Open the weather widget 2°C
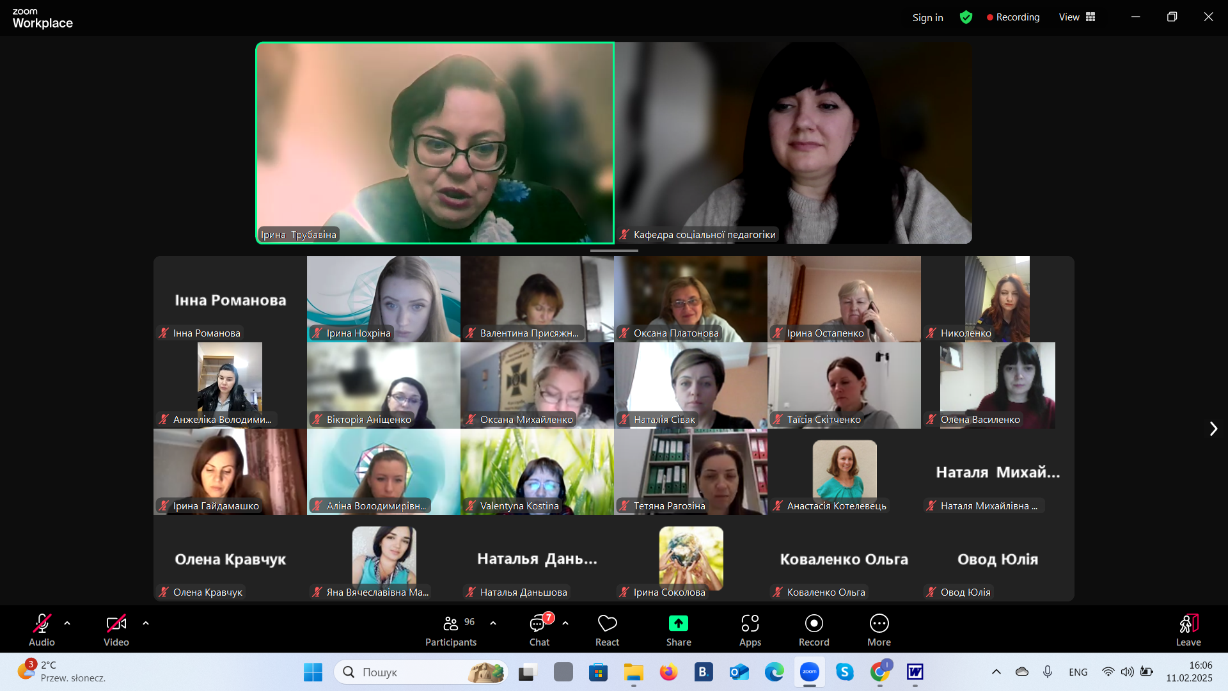 [x=61, y=672]
